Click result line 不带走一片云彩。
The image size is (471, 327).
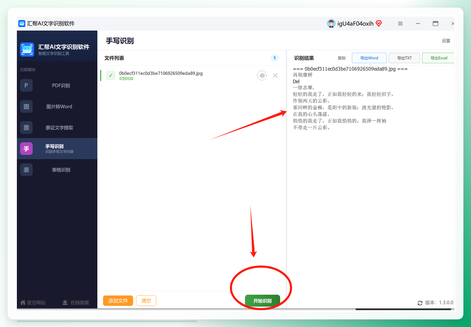point(311,127)
